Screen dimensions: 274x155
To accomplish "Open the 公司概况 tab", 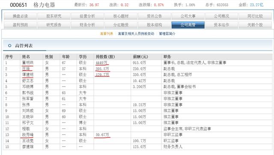I will coord(222,16).
